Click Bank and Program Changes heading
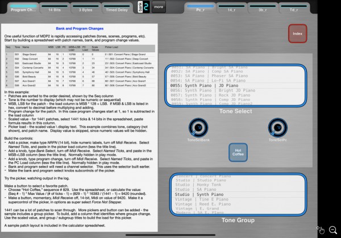The width and height of the screenshot is (341, 238). [80, 28]
